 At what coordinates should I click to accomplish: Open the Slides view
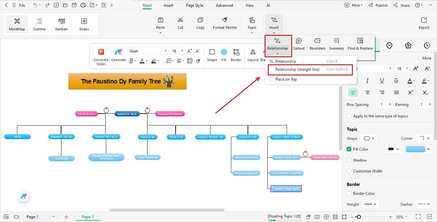(84, 24)
